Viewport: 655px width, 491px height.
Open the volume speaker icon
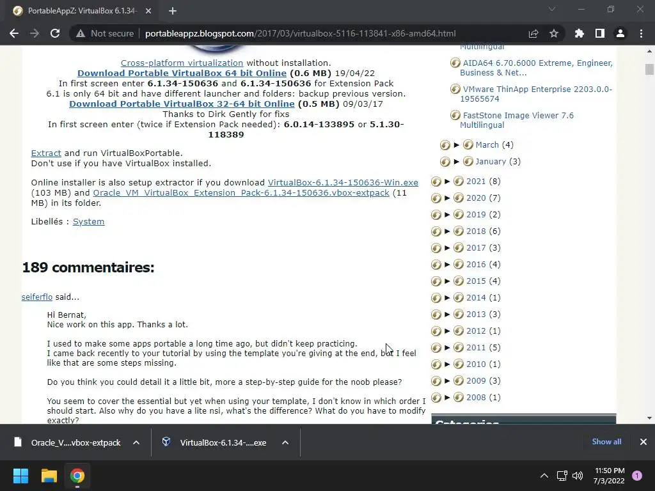pyautogui.click(x=578, y=476)
